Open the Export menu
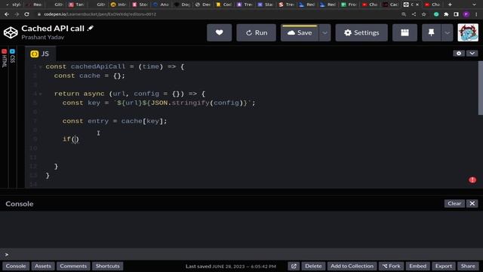The height and width of the screenshot is (272, 483). (x=443, y=266)
